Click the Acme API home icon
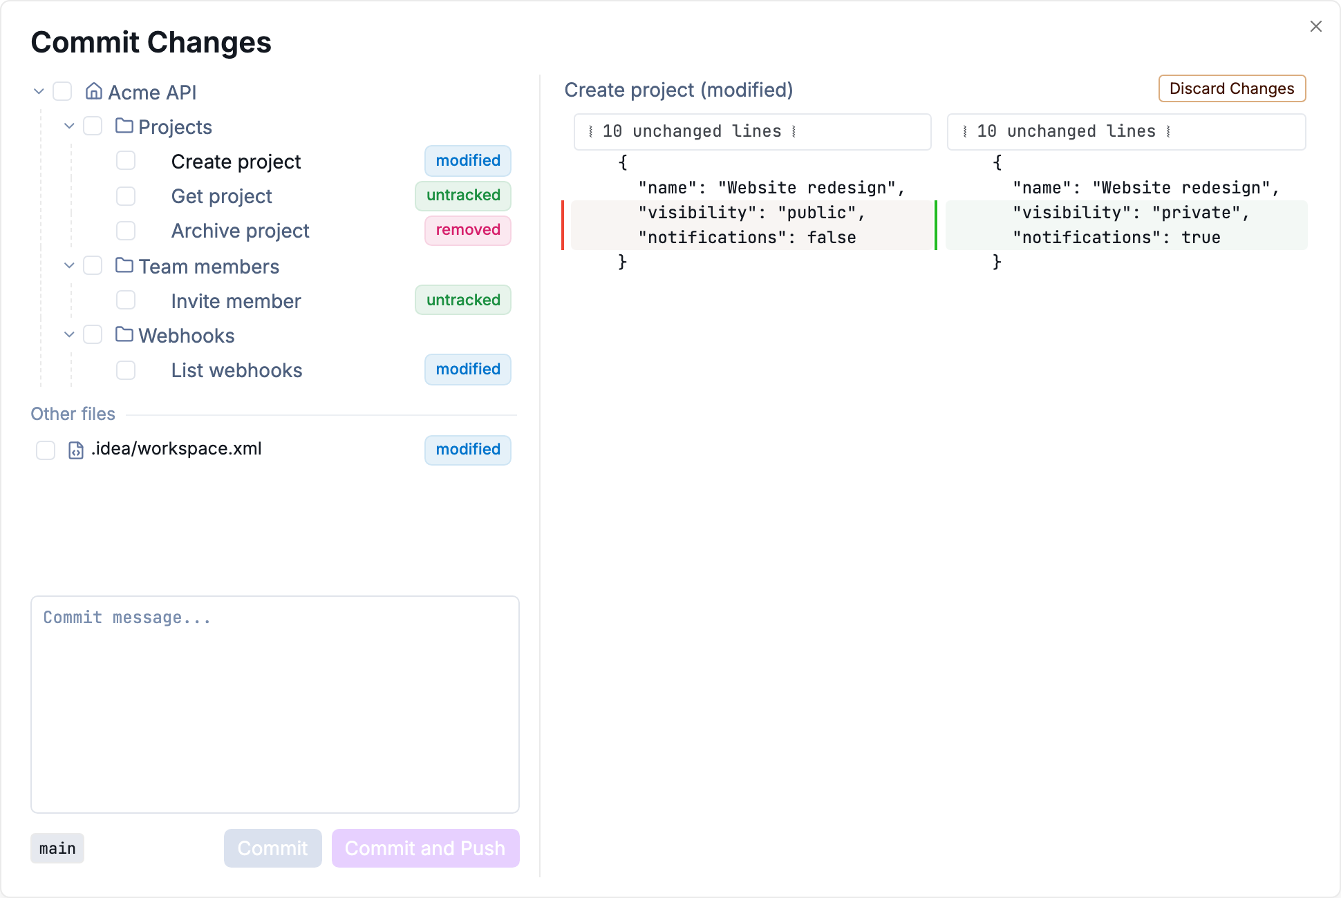This screenshot has height=898, width=1341. coord(94,91)
